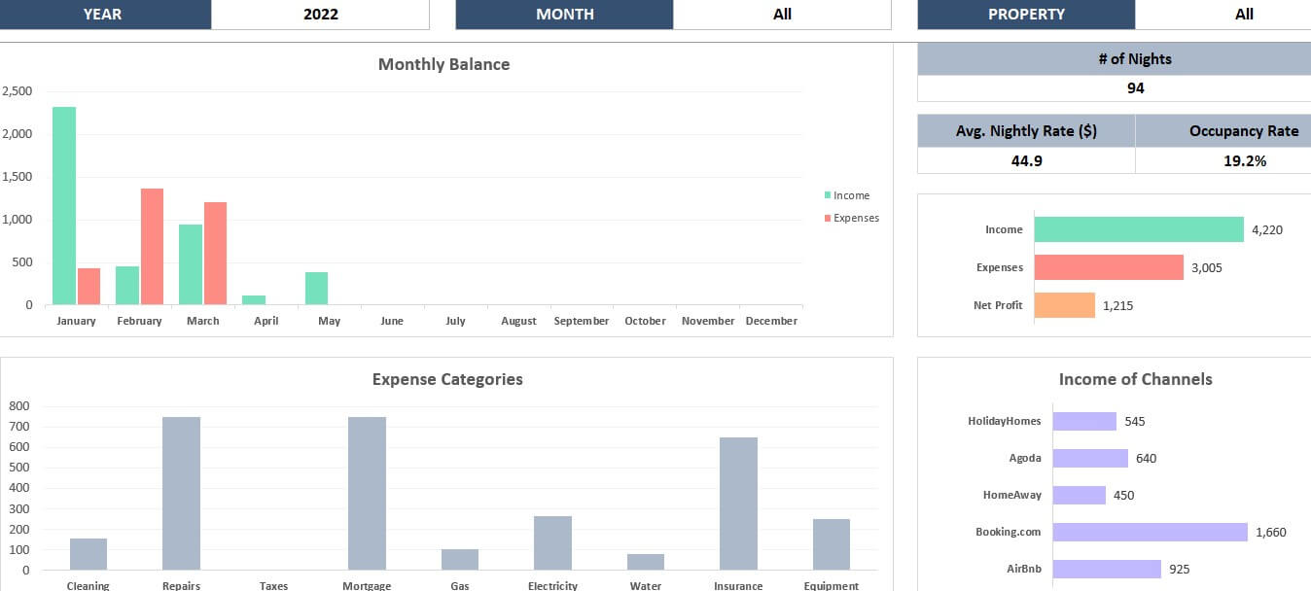Click the June axis label
Image resolution: width=1311 pixels, height=591 pixels.
tap(392, 321)
